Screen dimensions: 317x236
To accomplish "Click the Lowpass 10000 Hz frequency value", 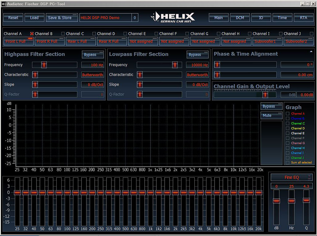I will 198,65.
